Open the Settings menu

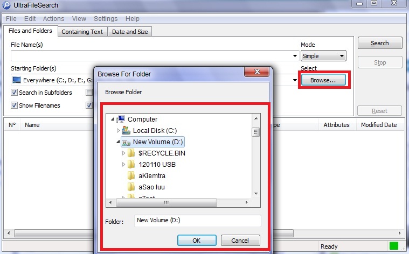(x=106, y=19)
